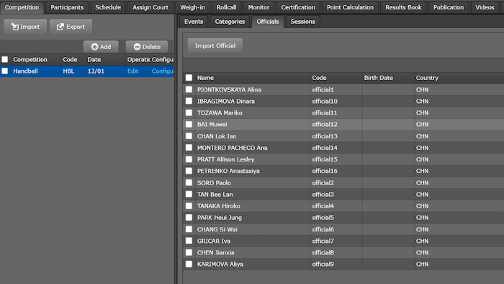Check the box for TAN Bee Lan
The image size is (504, 284).
click(x=189, y=195)
